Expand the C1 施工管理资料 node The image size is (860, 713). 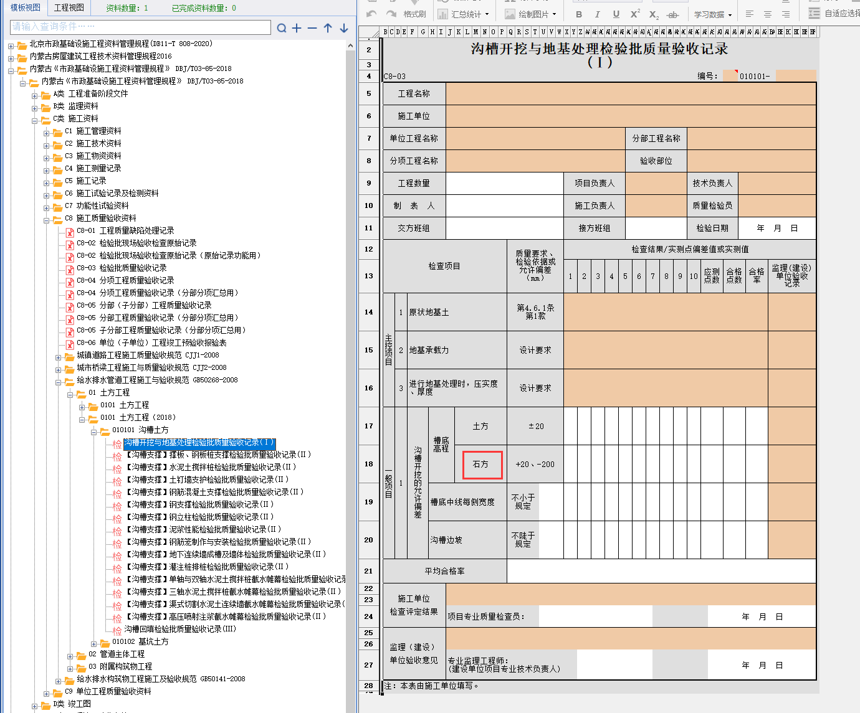point(47,132)
